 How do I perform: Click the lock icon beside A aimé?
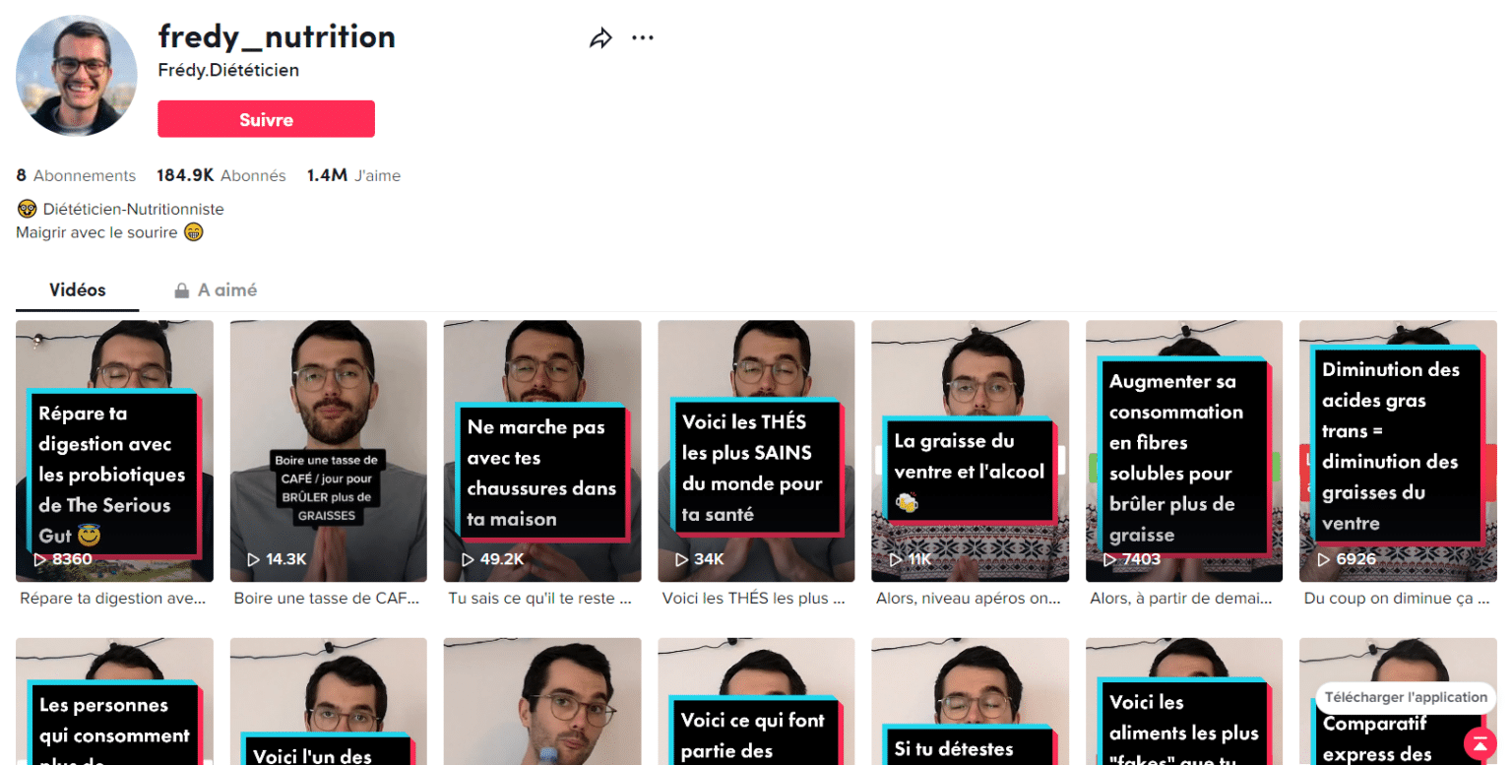181,289
